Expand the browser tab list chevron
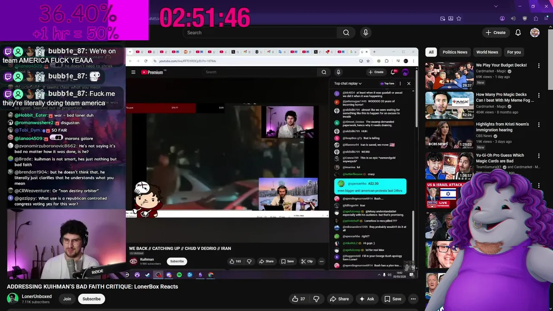Screen dimensions: 553x311 pos(496,6)
